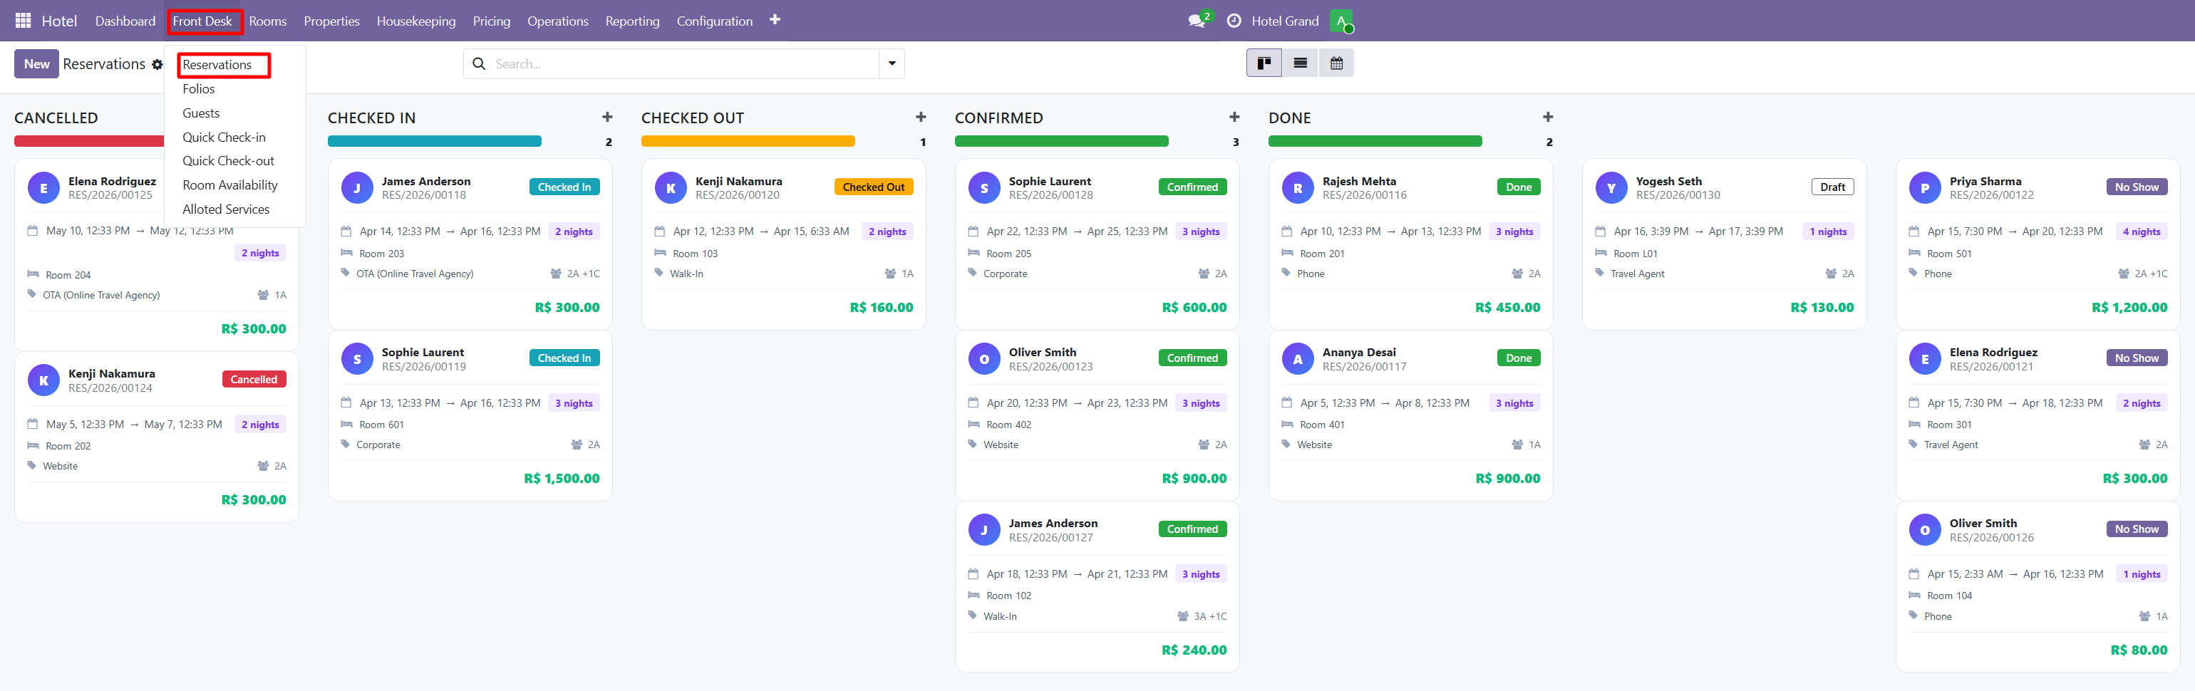Open the activities clock icon
This screenshot has height=691, width=2195.
pos(1234,20)
